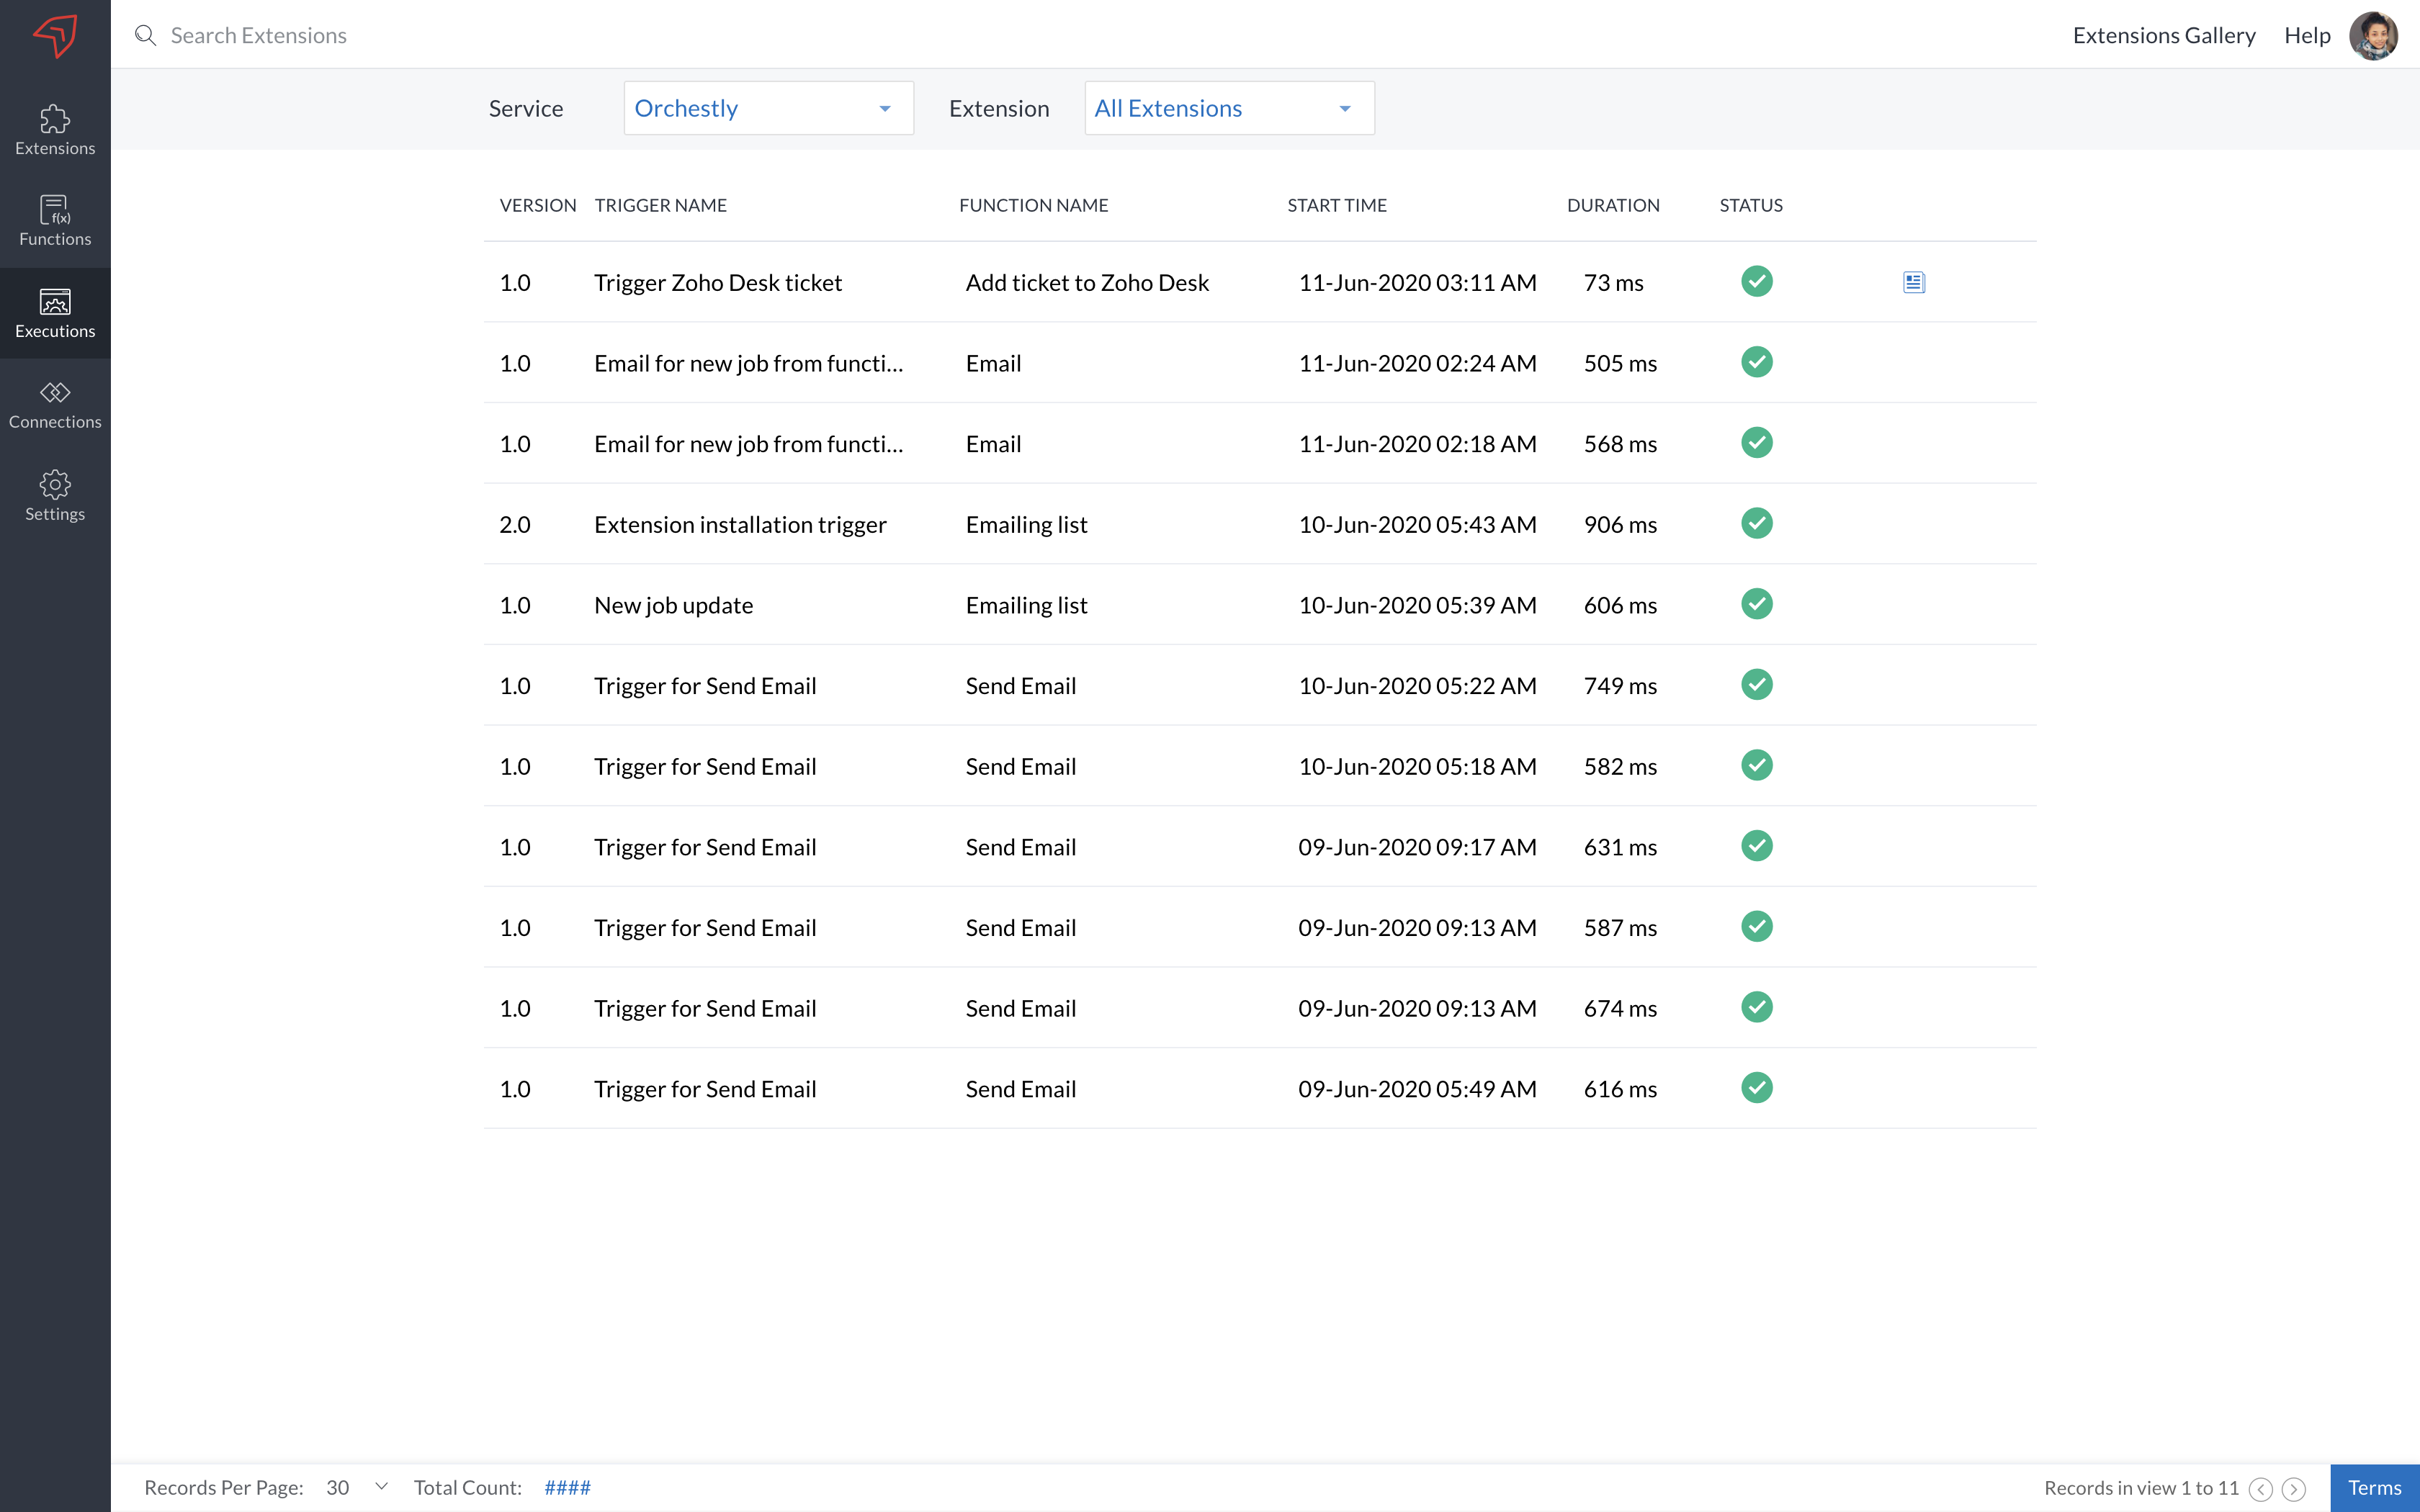Change Records Per Page dropdown value
The width and height of the screenshot is (2420, 1512).
[357, 1487]
